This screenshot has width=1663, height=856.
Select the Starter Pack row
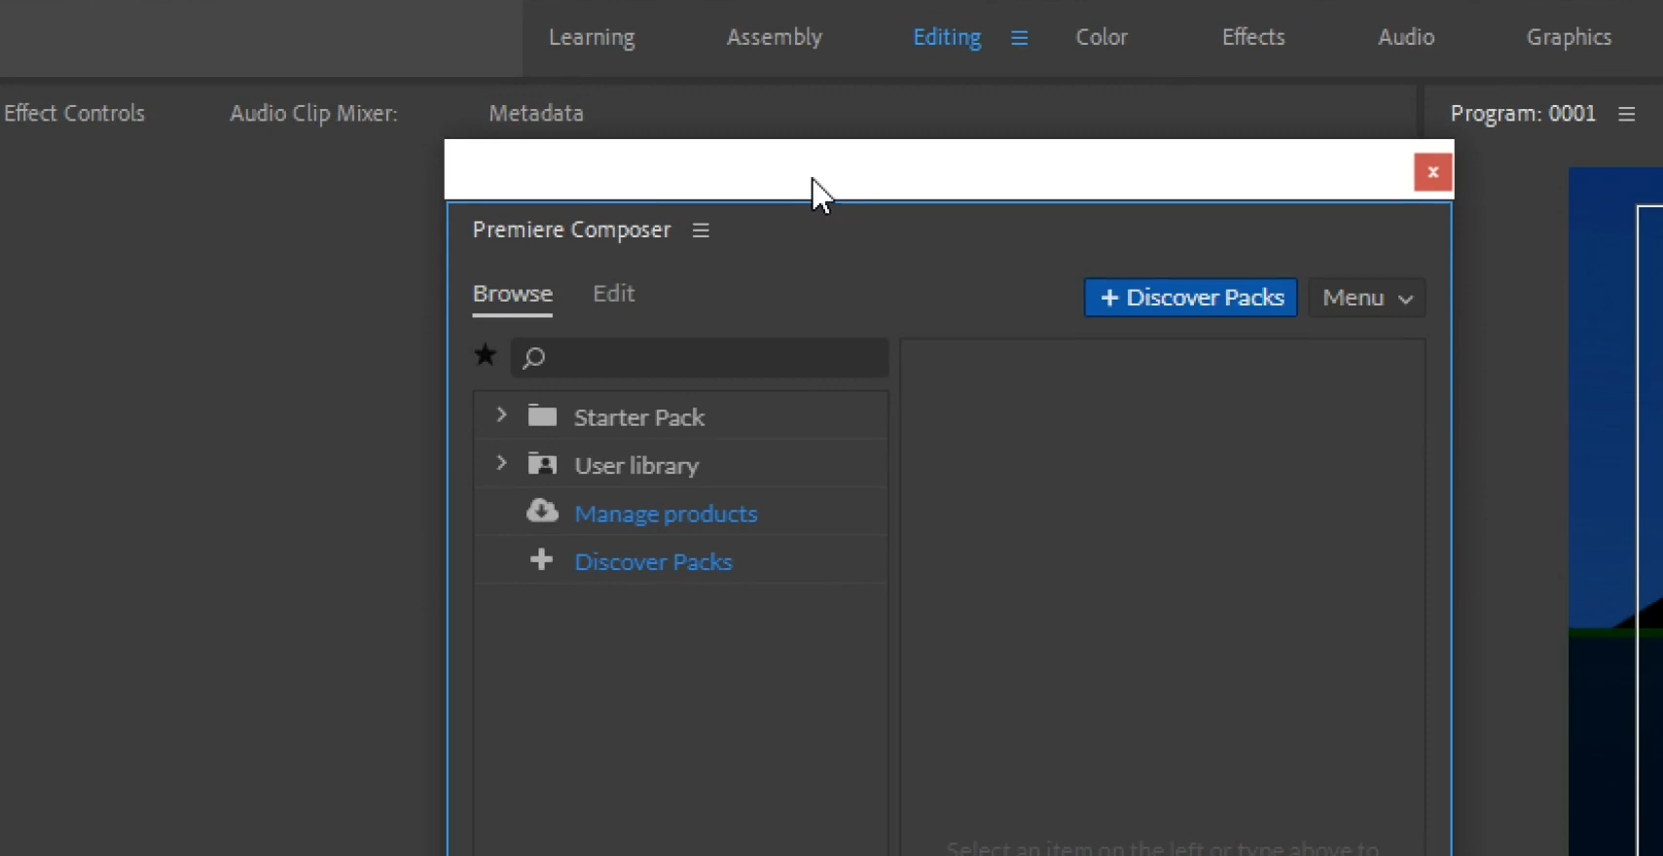[681, 416]
